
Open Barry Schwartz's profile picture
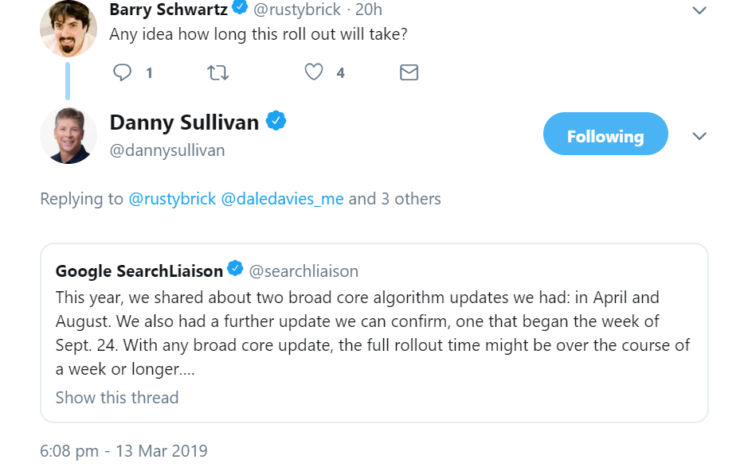coord(69,26)
